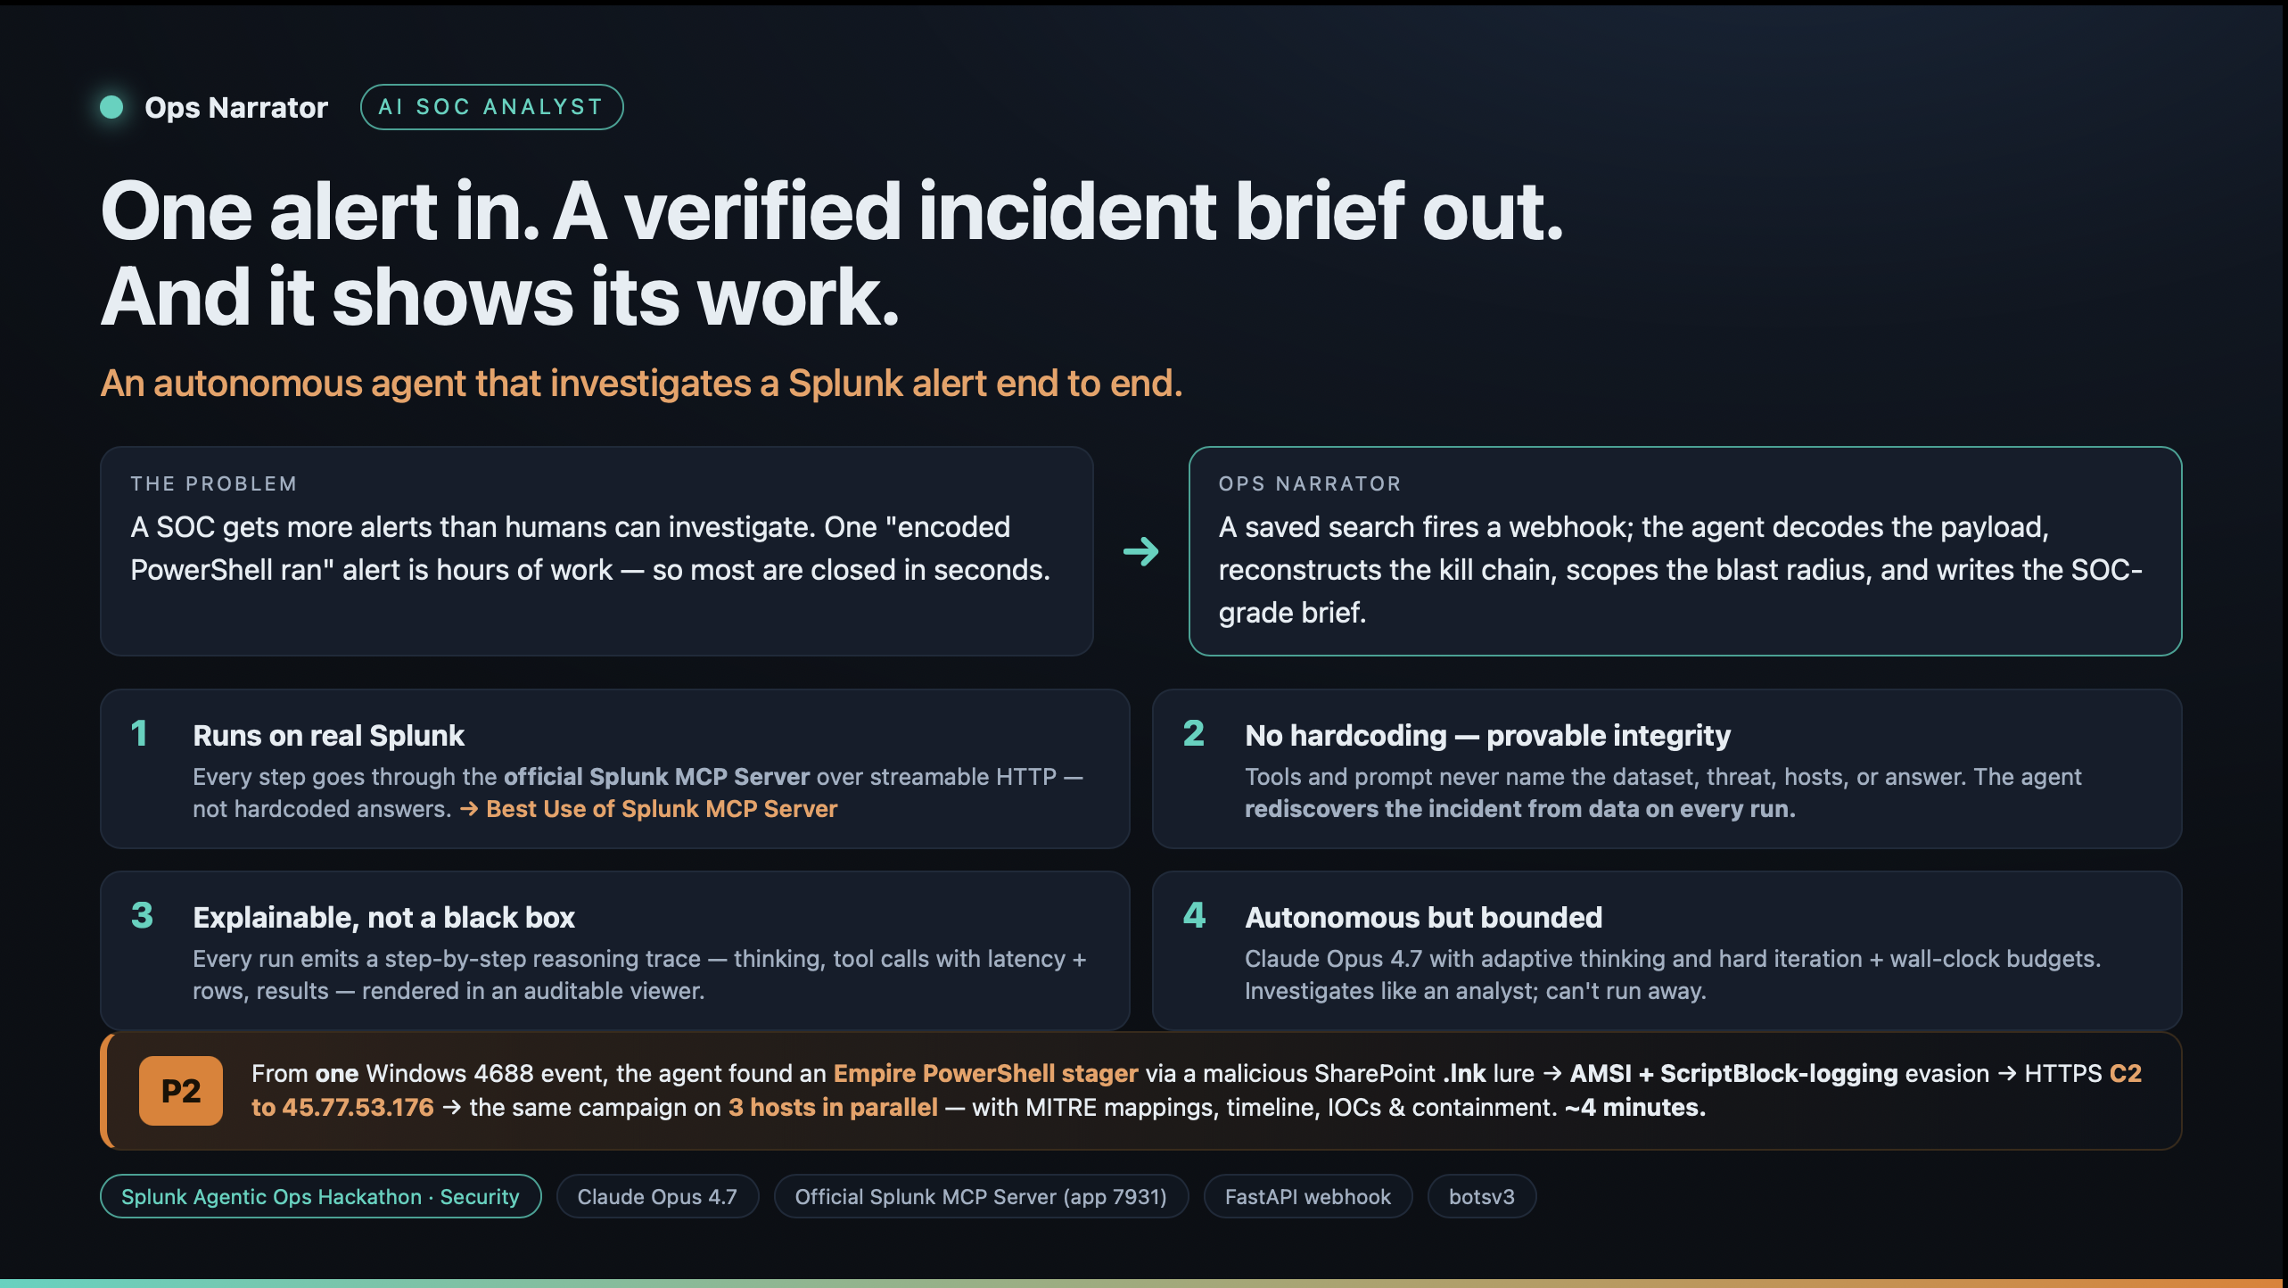Click the card heading "Explainable, not a black box"

pyautogui.click(x=384, y=918)
